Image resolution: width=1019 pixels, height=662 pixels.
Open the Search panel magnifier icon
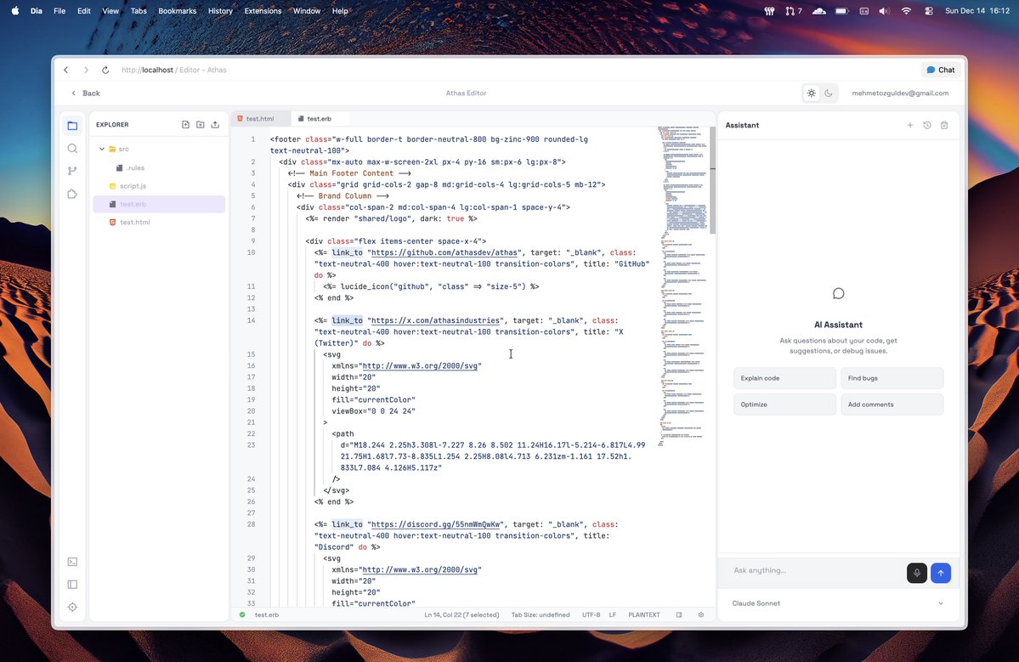(x=72, y=148)
